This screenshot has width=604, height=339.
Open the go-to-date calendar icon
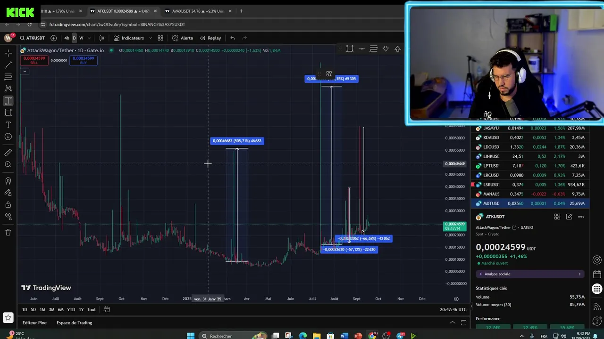point(107,309)
